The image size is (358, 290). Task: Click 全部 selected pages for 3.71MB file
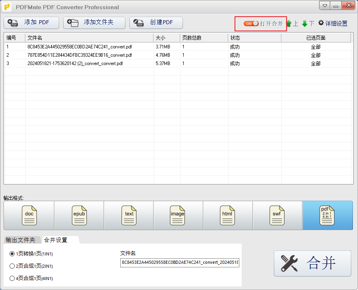[316, 47]
